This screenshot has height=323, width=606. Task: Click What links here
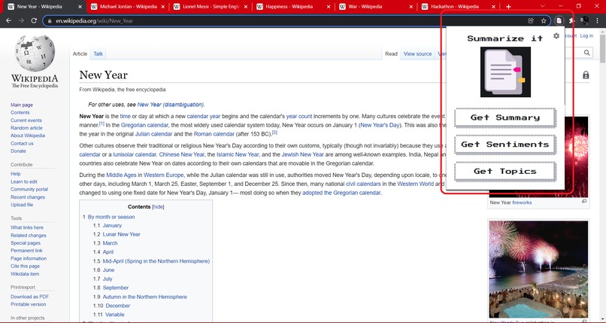[27, 227]
